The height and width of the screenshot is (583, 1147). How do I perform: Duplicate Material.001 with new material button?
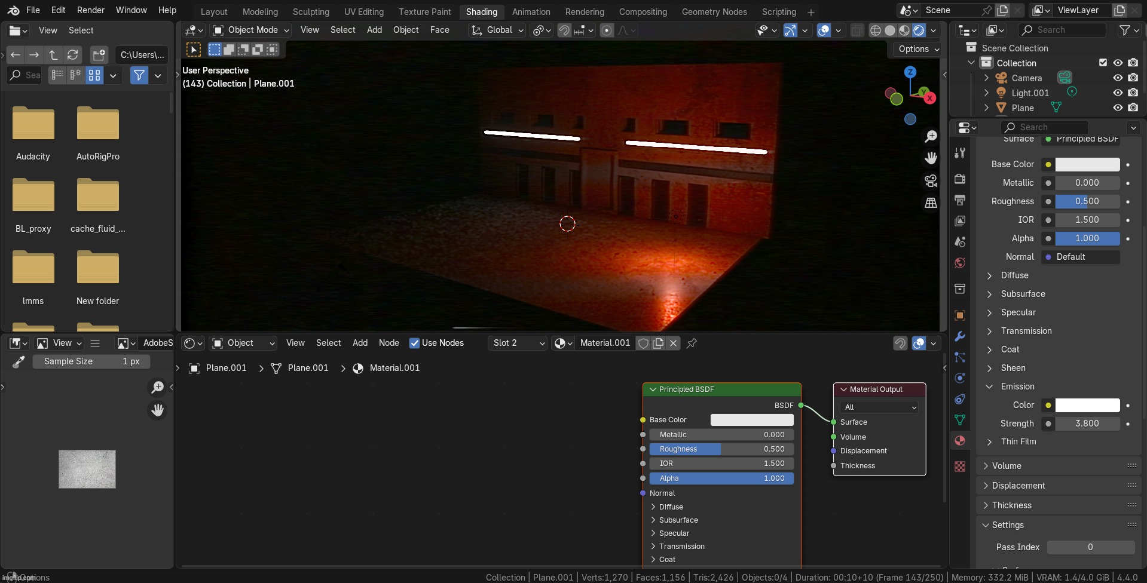click(658, 343)
